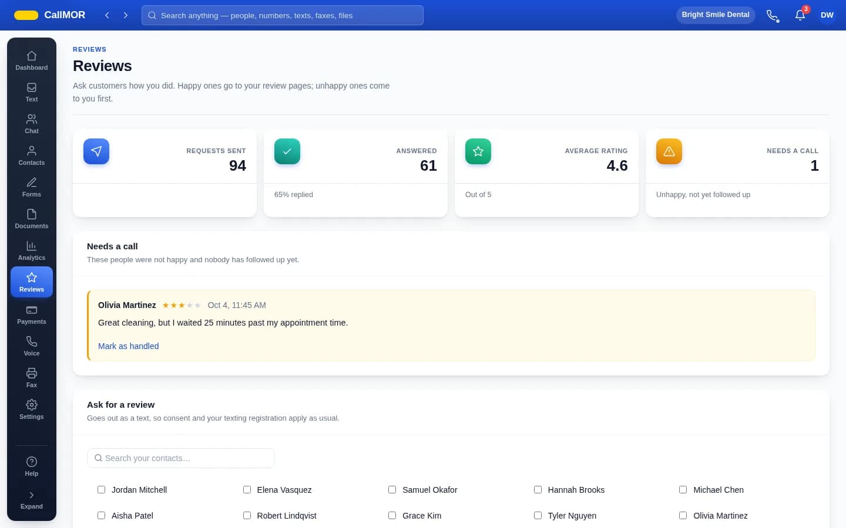Image resolution: width=846 pixels, height=528 pixels.
Task: Select the Reviews sidebar item
Action: click(32, 282)
